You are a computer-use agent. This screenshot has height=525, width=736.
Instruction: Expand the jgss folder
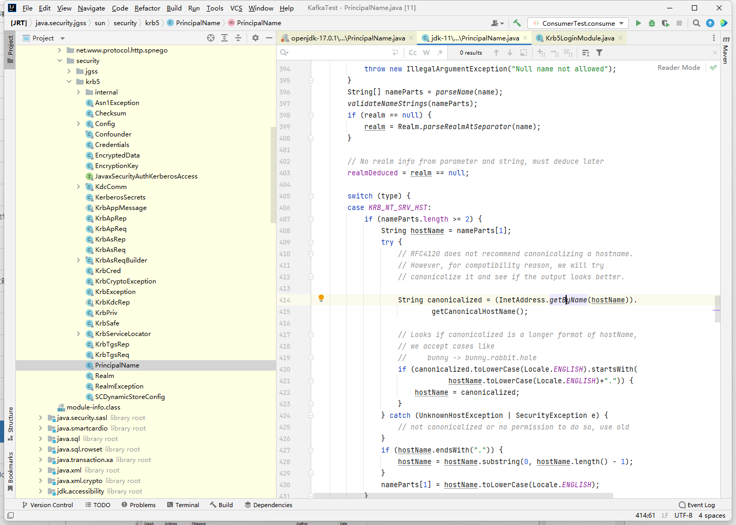point(69,71)
